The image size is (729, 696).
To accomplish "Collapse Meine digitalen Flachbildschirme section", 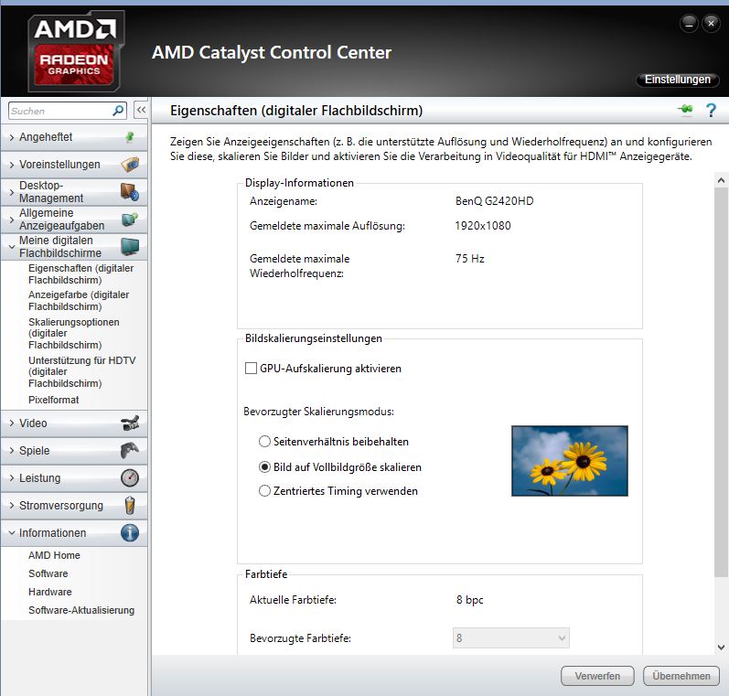I will tap(12, 247).
